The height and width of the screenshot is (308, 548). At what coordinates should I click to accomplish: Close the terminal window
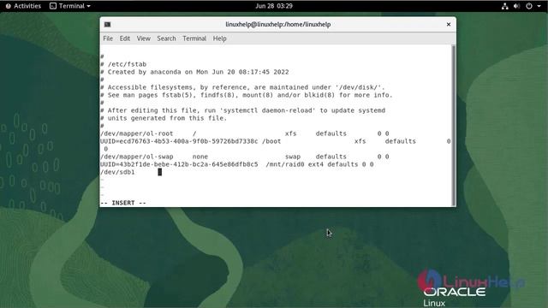(449, 25)
